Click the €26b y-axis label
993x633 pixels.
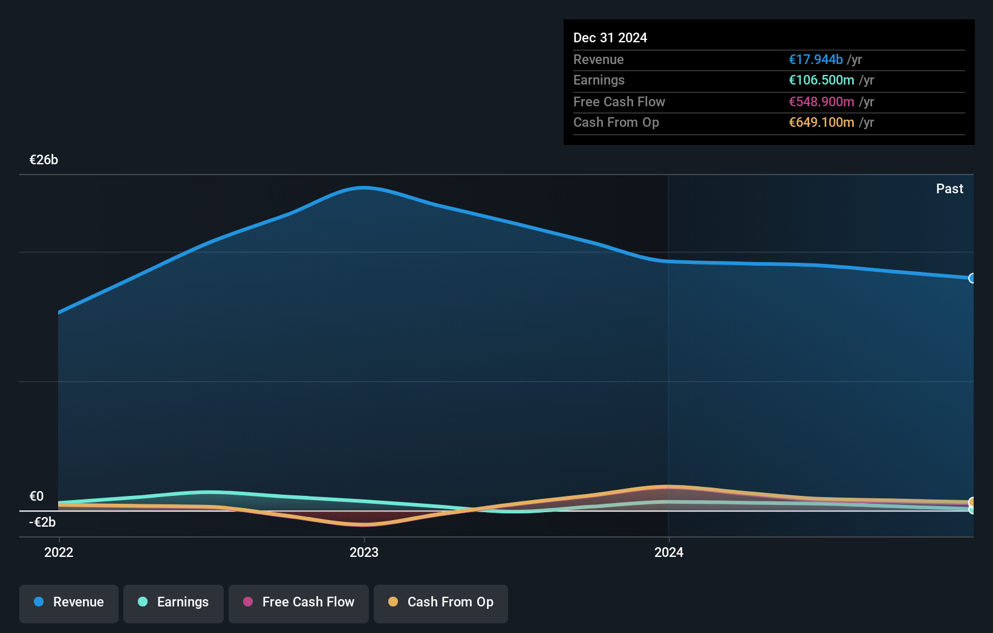[44, 159]
